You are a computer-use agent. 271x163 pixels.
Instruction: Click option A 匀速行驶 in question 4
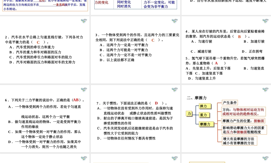[x=202, y=41]
